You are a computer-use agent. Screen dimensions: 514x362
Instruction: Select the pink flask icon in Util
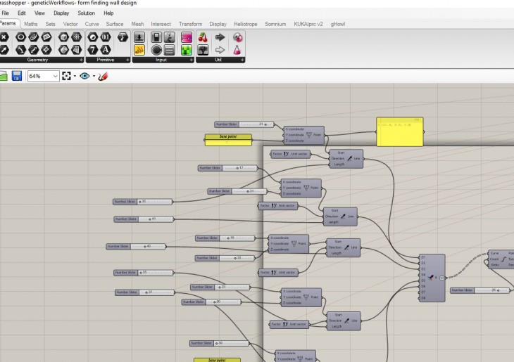[237, 50]
